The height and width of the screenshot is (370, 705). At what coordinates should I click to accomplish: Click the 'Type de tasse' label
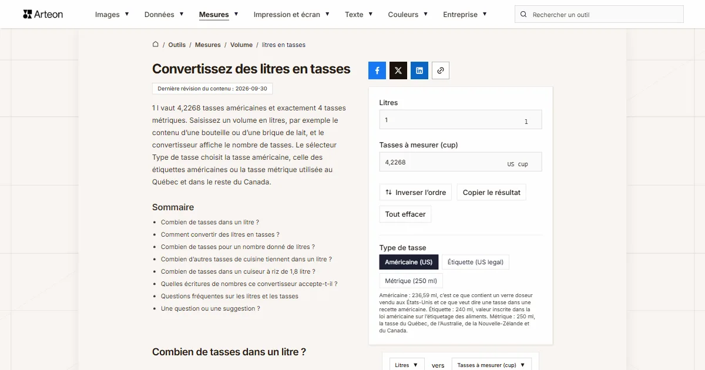pyautogui.click(x=403, y=247)
